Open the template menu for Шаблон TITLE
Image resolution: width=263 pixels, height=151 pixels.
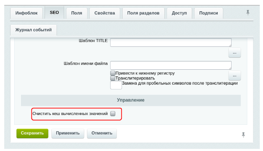[235, 53]
